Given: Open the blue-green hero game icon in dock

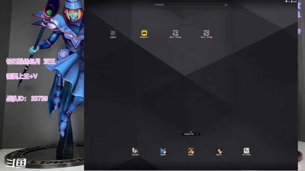Looking at the screenshot, I should tap(163, 150).
